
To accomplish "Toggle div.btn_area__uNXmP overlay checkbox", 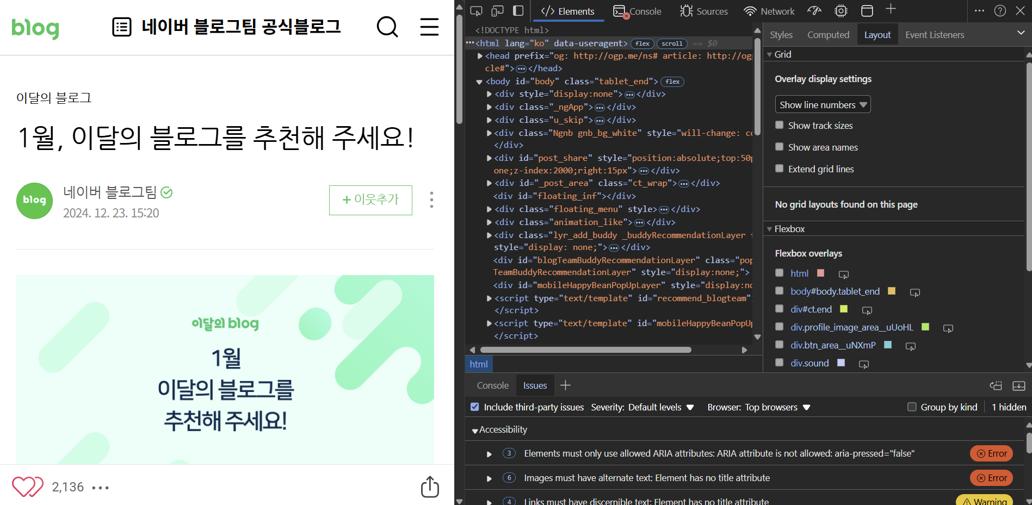I will [x=780, y=345].
